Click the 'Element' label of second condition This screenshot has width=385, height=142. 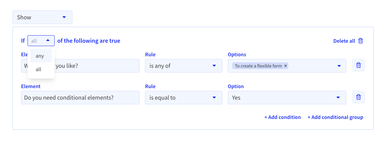(31, 86)
